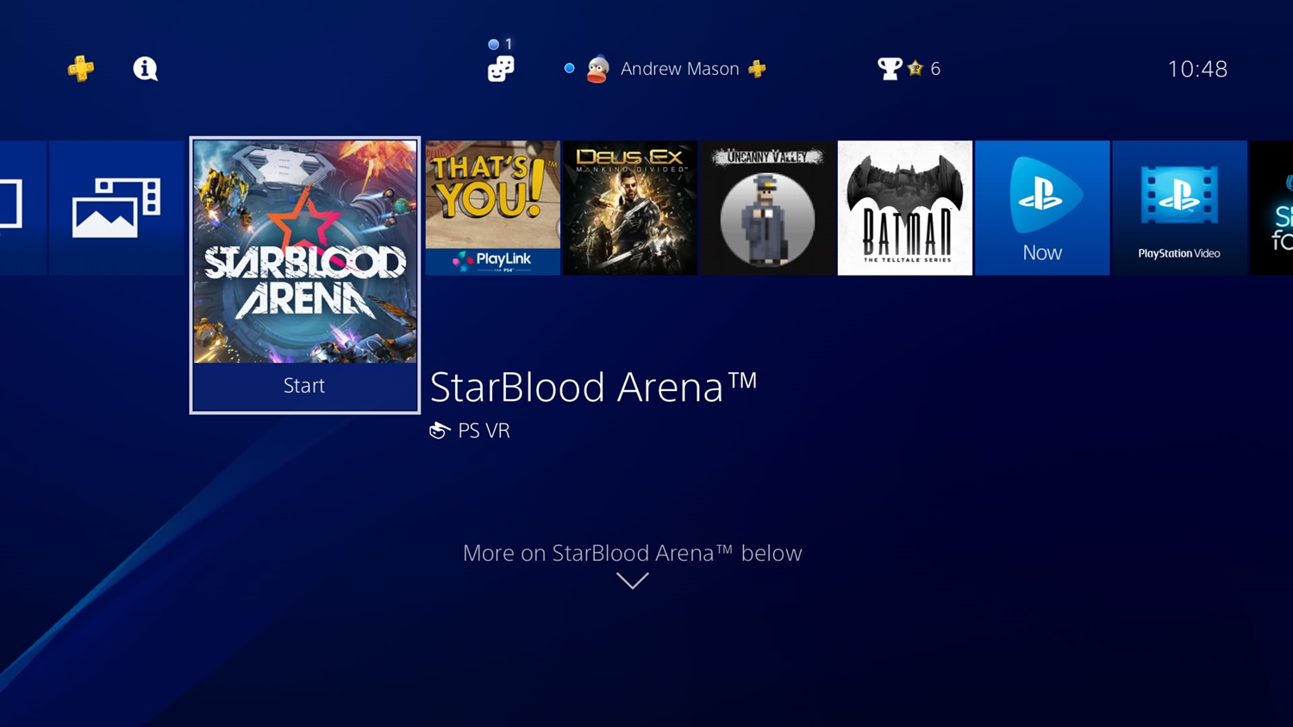Select the That's You! game tile

tap(492, 208)
